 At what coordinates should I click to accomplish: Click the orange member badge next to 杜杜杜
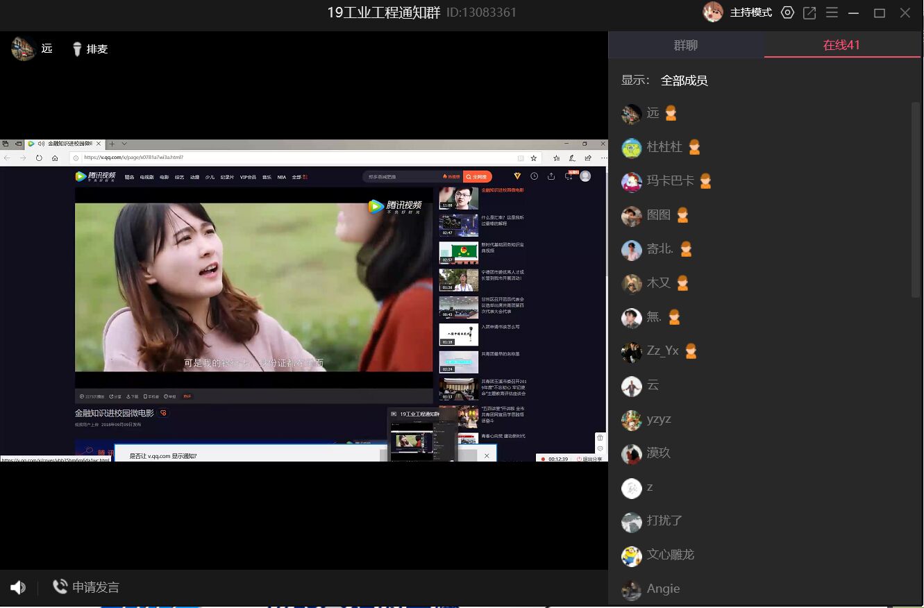[694, 147]
